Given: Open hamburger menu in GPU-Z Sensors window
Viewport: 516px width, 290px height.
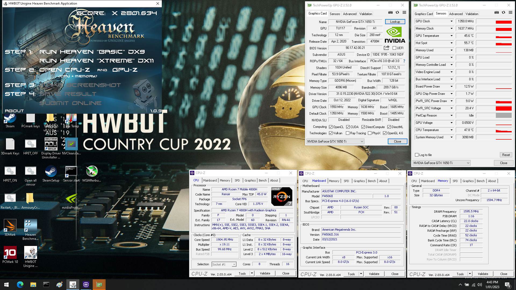Looking at the screenshot, I should coord(510,12).
